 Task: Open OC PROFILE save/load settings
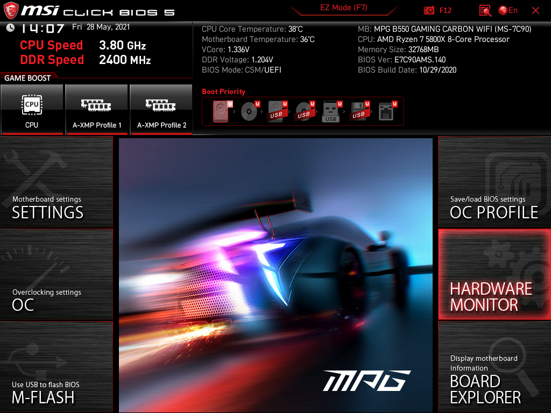click(x=495, y=182)
